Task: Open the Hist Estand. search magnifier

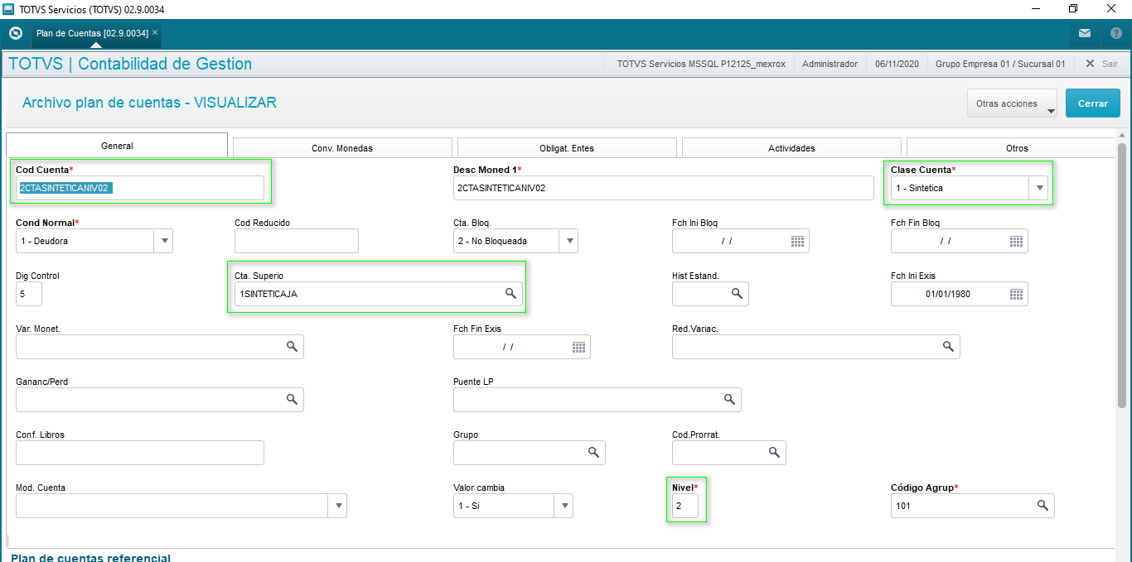Action: pos(737,294)
